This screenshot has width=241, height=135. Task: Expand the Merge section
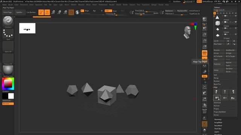(216, 78)
